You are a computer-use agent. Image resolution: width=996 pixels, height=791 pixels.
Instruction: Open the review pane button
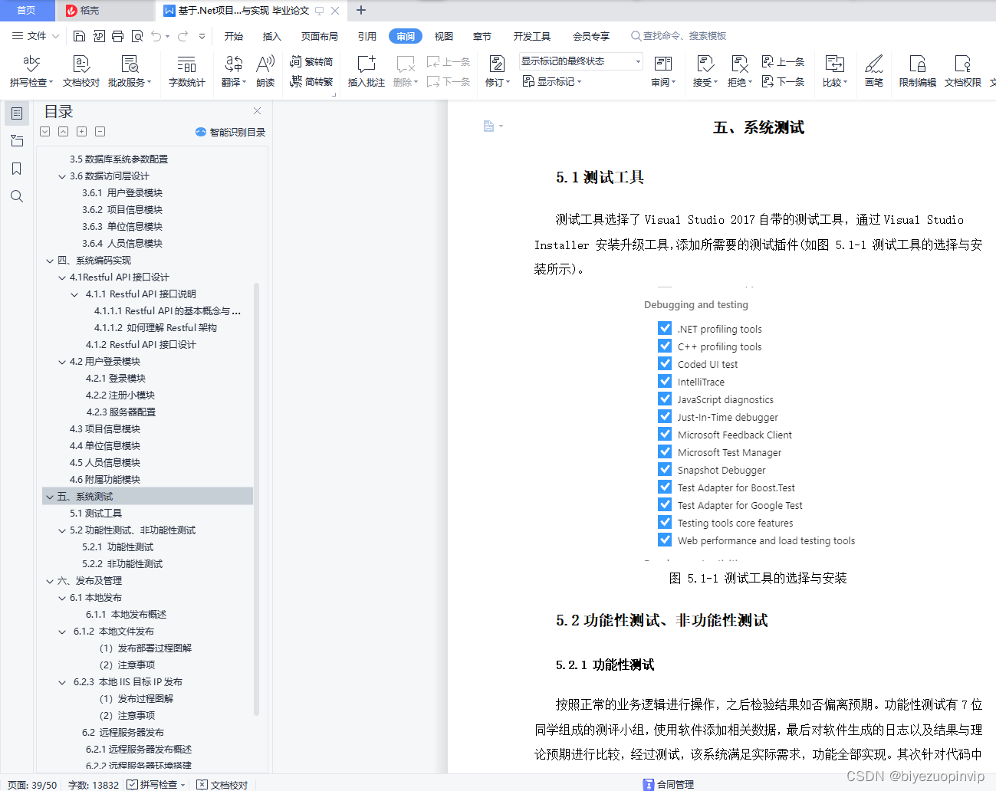[x=663, y=71]
